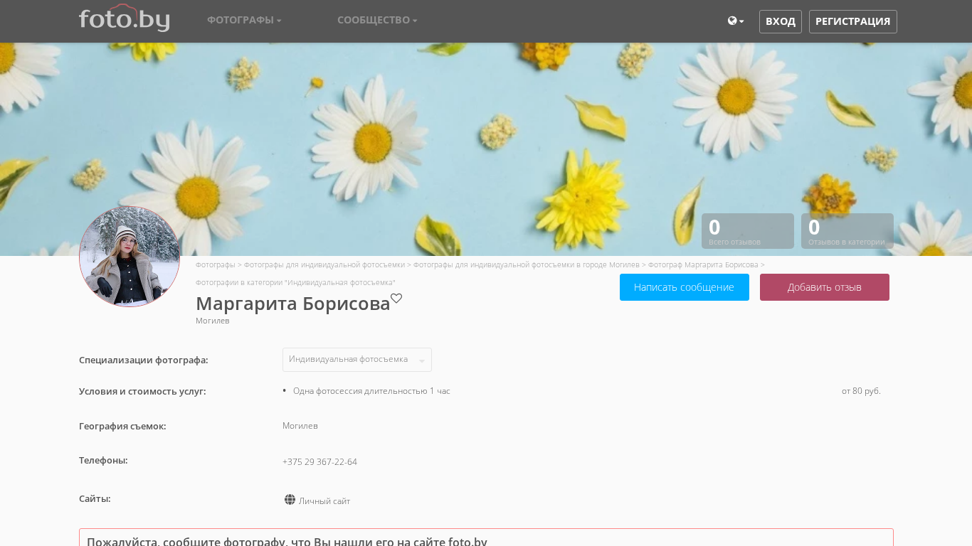This screenshot has height=546, width=972.
Task: Click the foto.by logo
Action: click(x=124, y=18)
